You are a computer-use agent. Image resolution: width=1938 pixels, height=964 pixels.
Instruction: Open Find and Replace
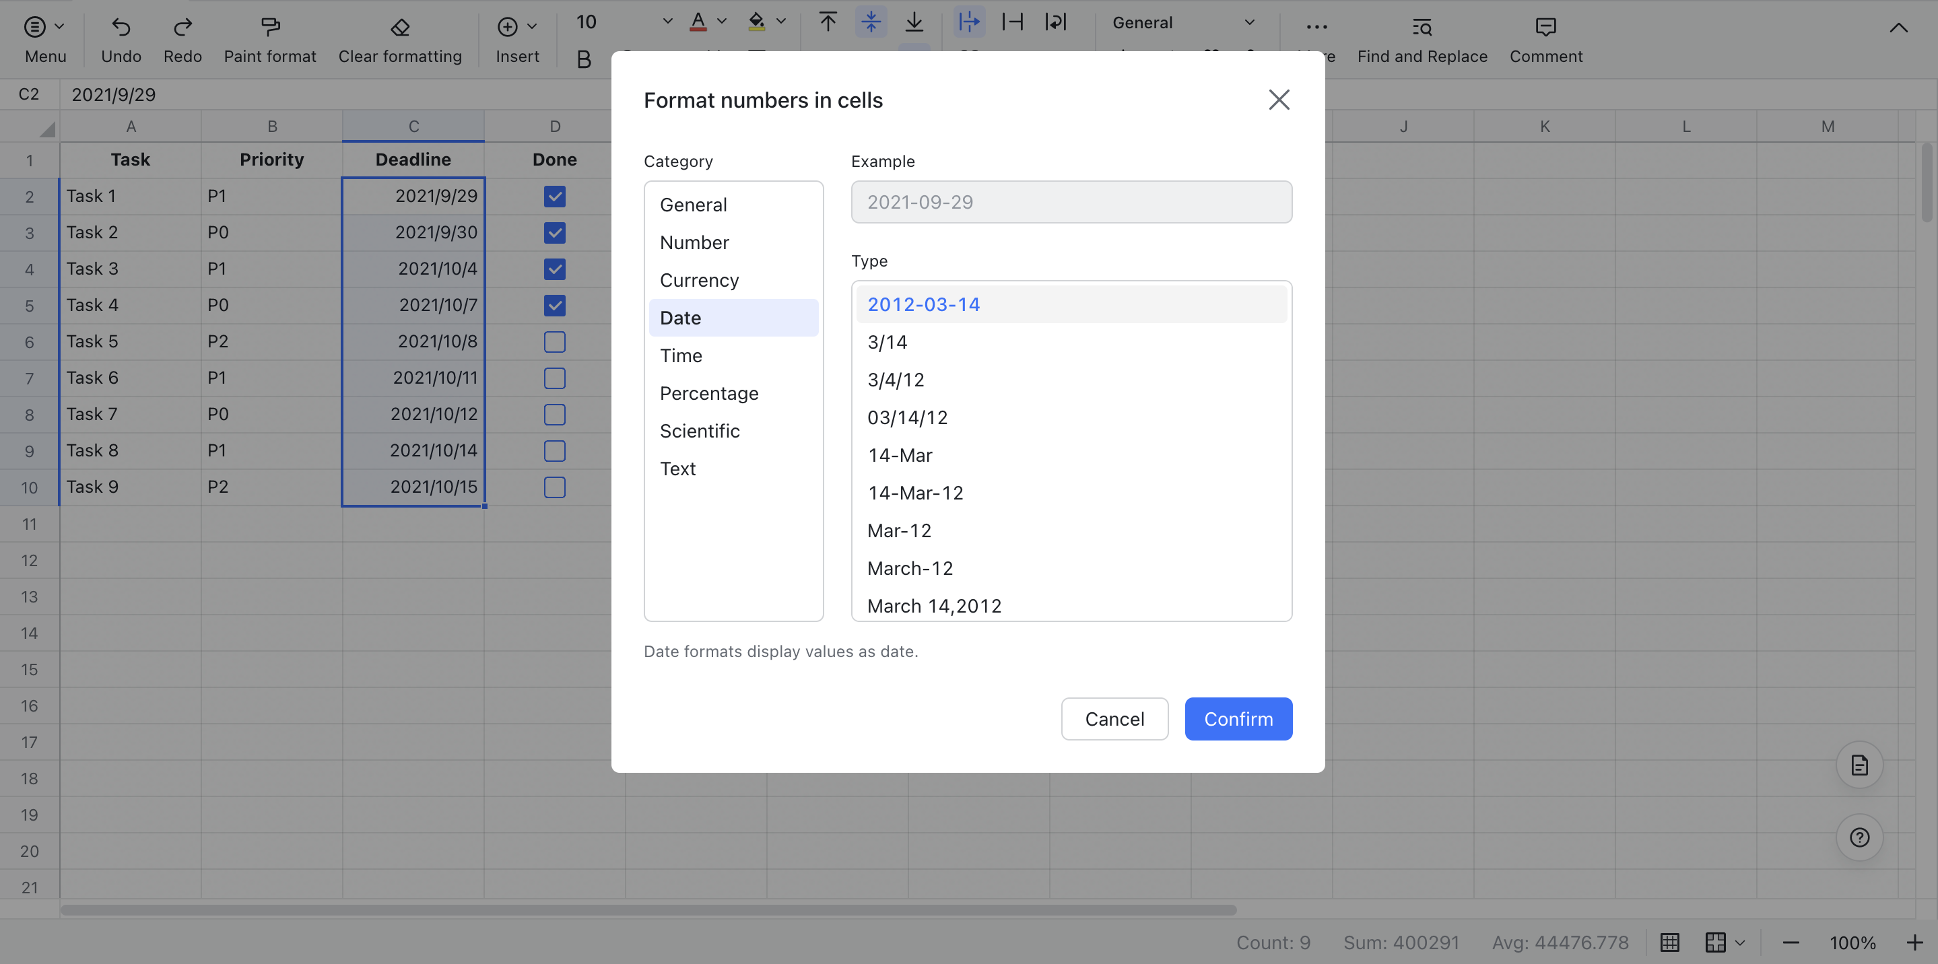pos(1422,40)
